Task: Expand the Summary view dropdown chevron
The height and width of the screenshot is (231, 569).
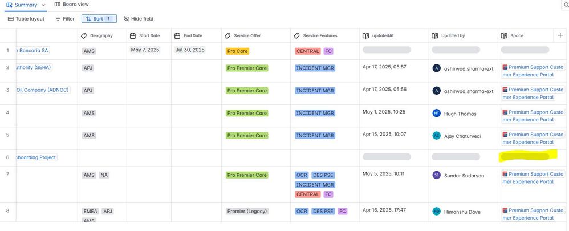Action: [44, 5]
